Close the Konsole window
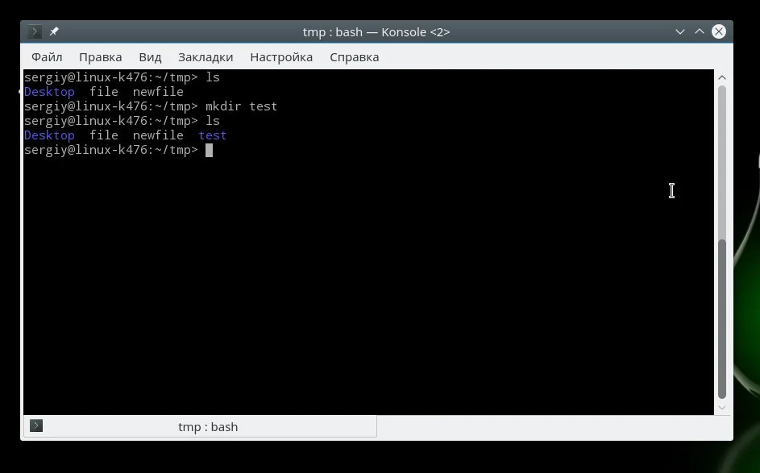Image resolution: width=760 pixels, height=473 pixels. pyautogui.click(x=719, y=31)
